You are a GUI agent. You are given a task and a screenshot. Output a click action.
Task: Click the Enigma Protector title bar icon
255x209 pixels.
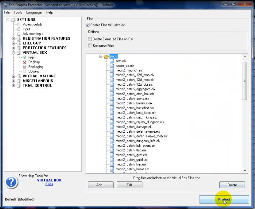pyautogui.click(x=5, y=5)
